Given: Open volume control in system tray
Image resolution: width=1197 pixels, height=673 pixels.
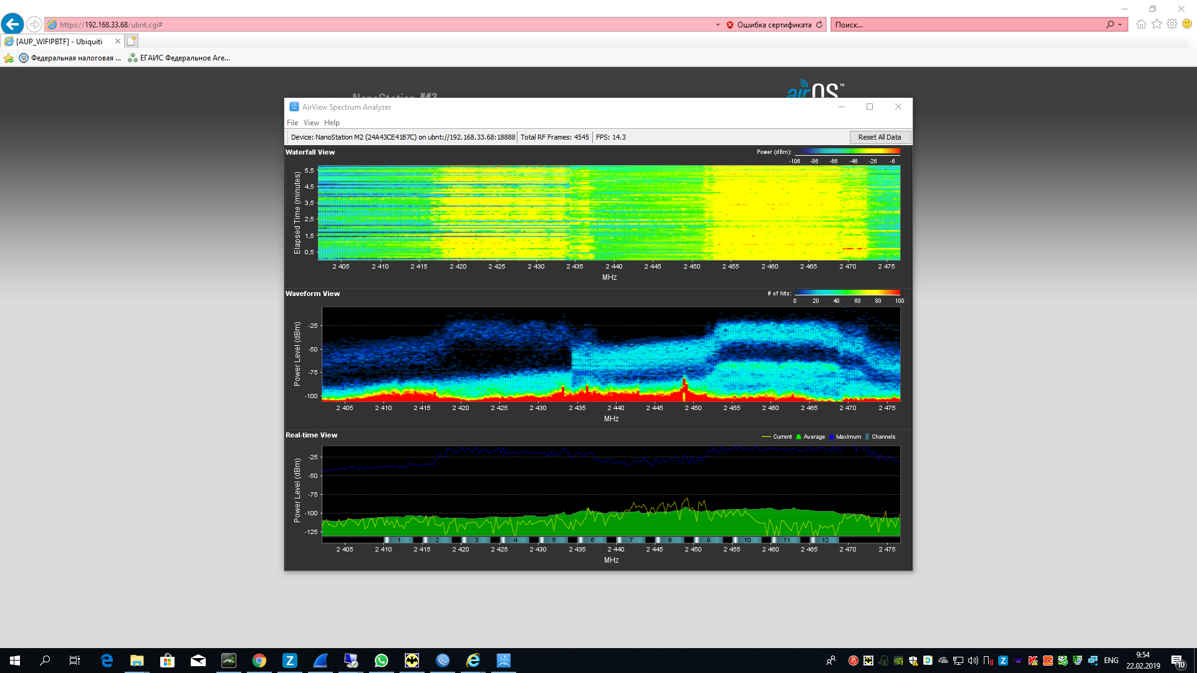Looking at the screenshot, I should (x=973, y=661).
